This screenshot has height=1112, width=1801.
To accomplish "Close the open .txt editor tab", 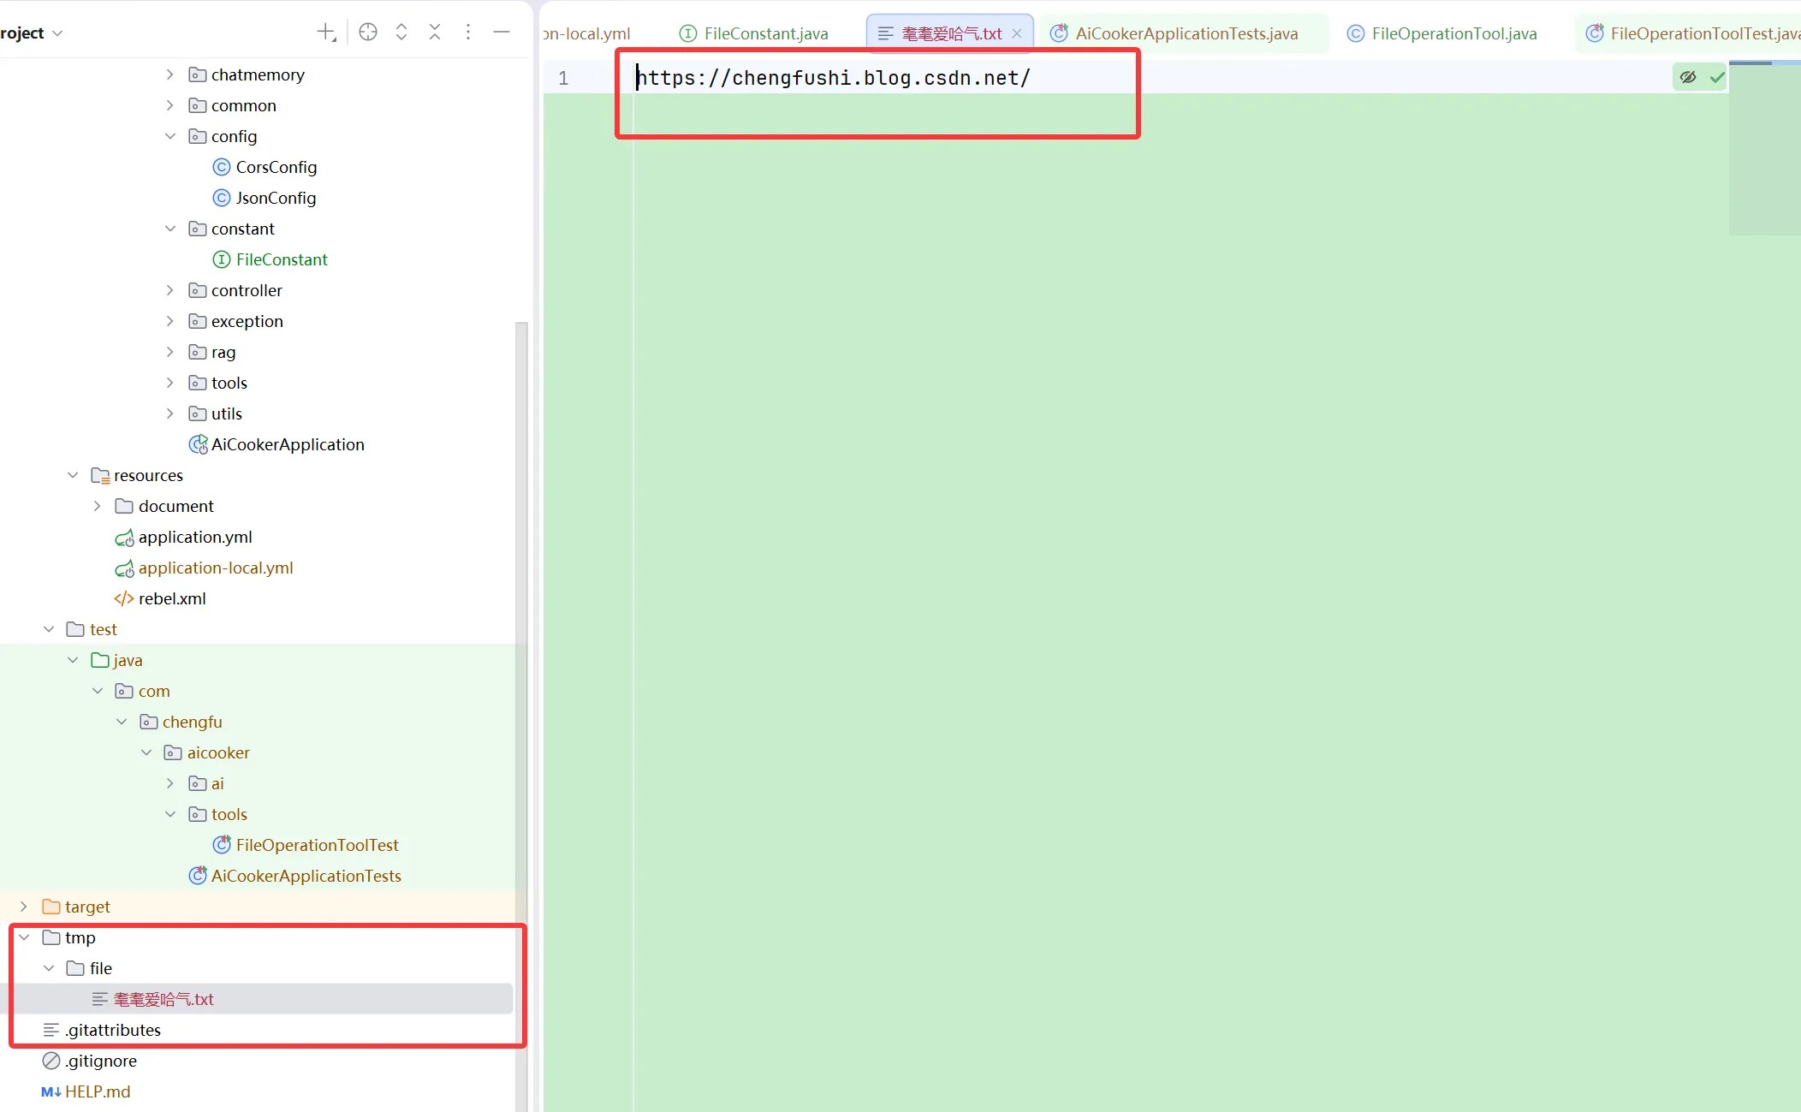I will point(1017,33).
